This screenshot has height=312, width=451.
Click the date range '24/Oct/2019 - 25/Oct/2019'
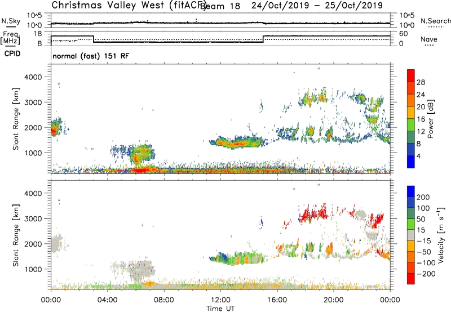coord(317,5)
